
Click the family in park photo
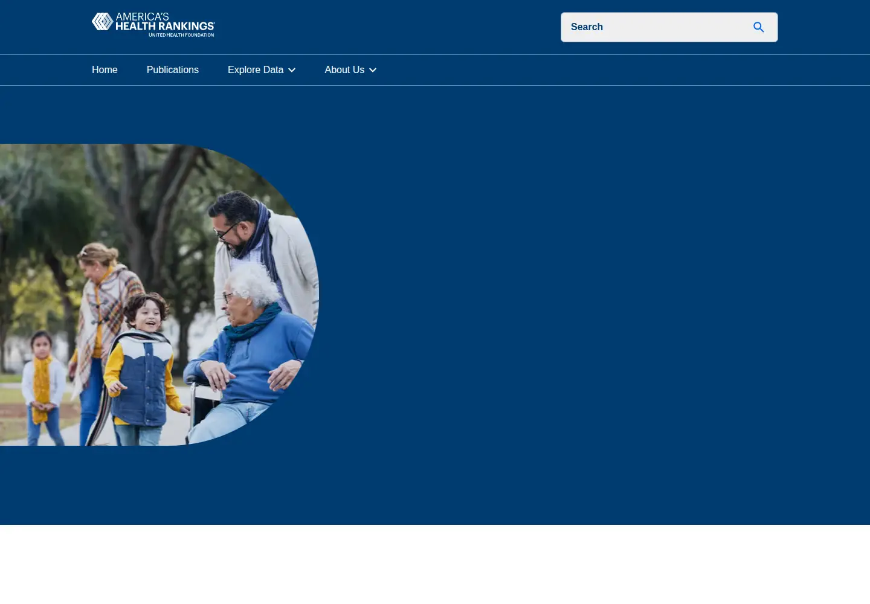click(159, 295)
